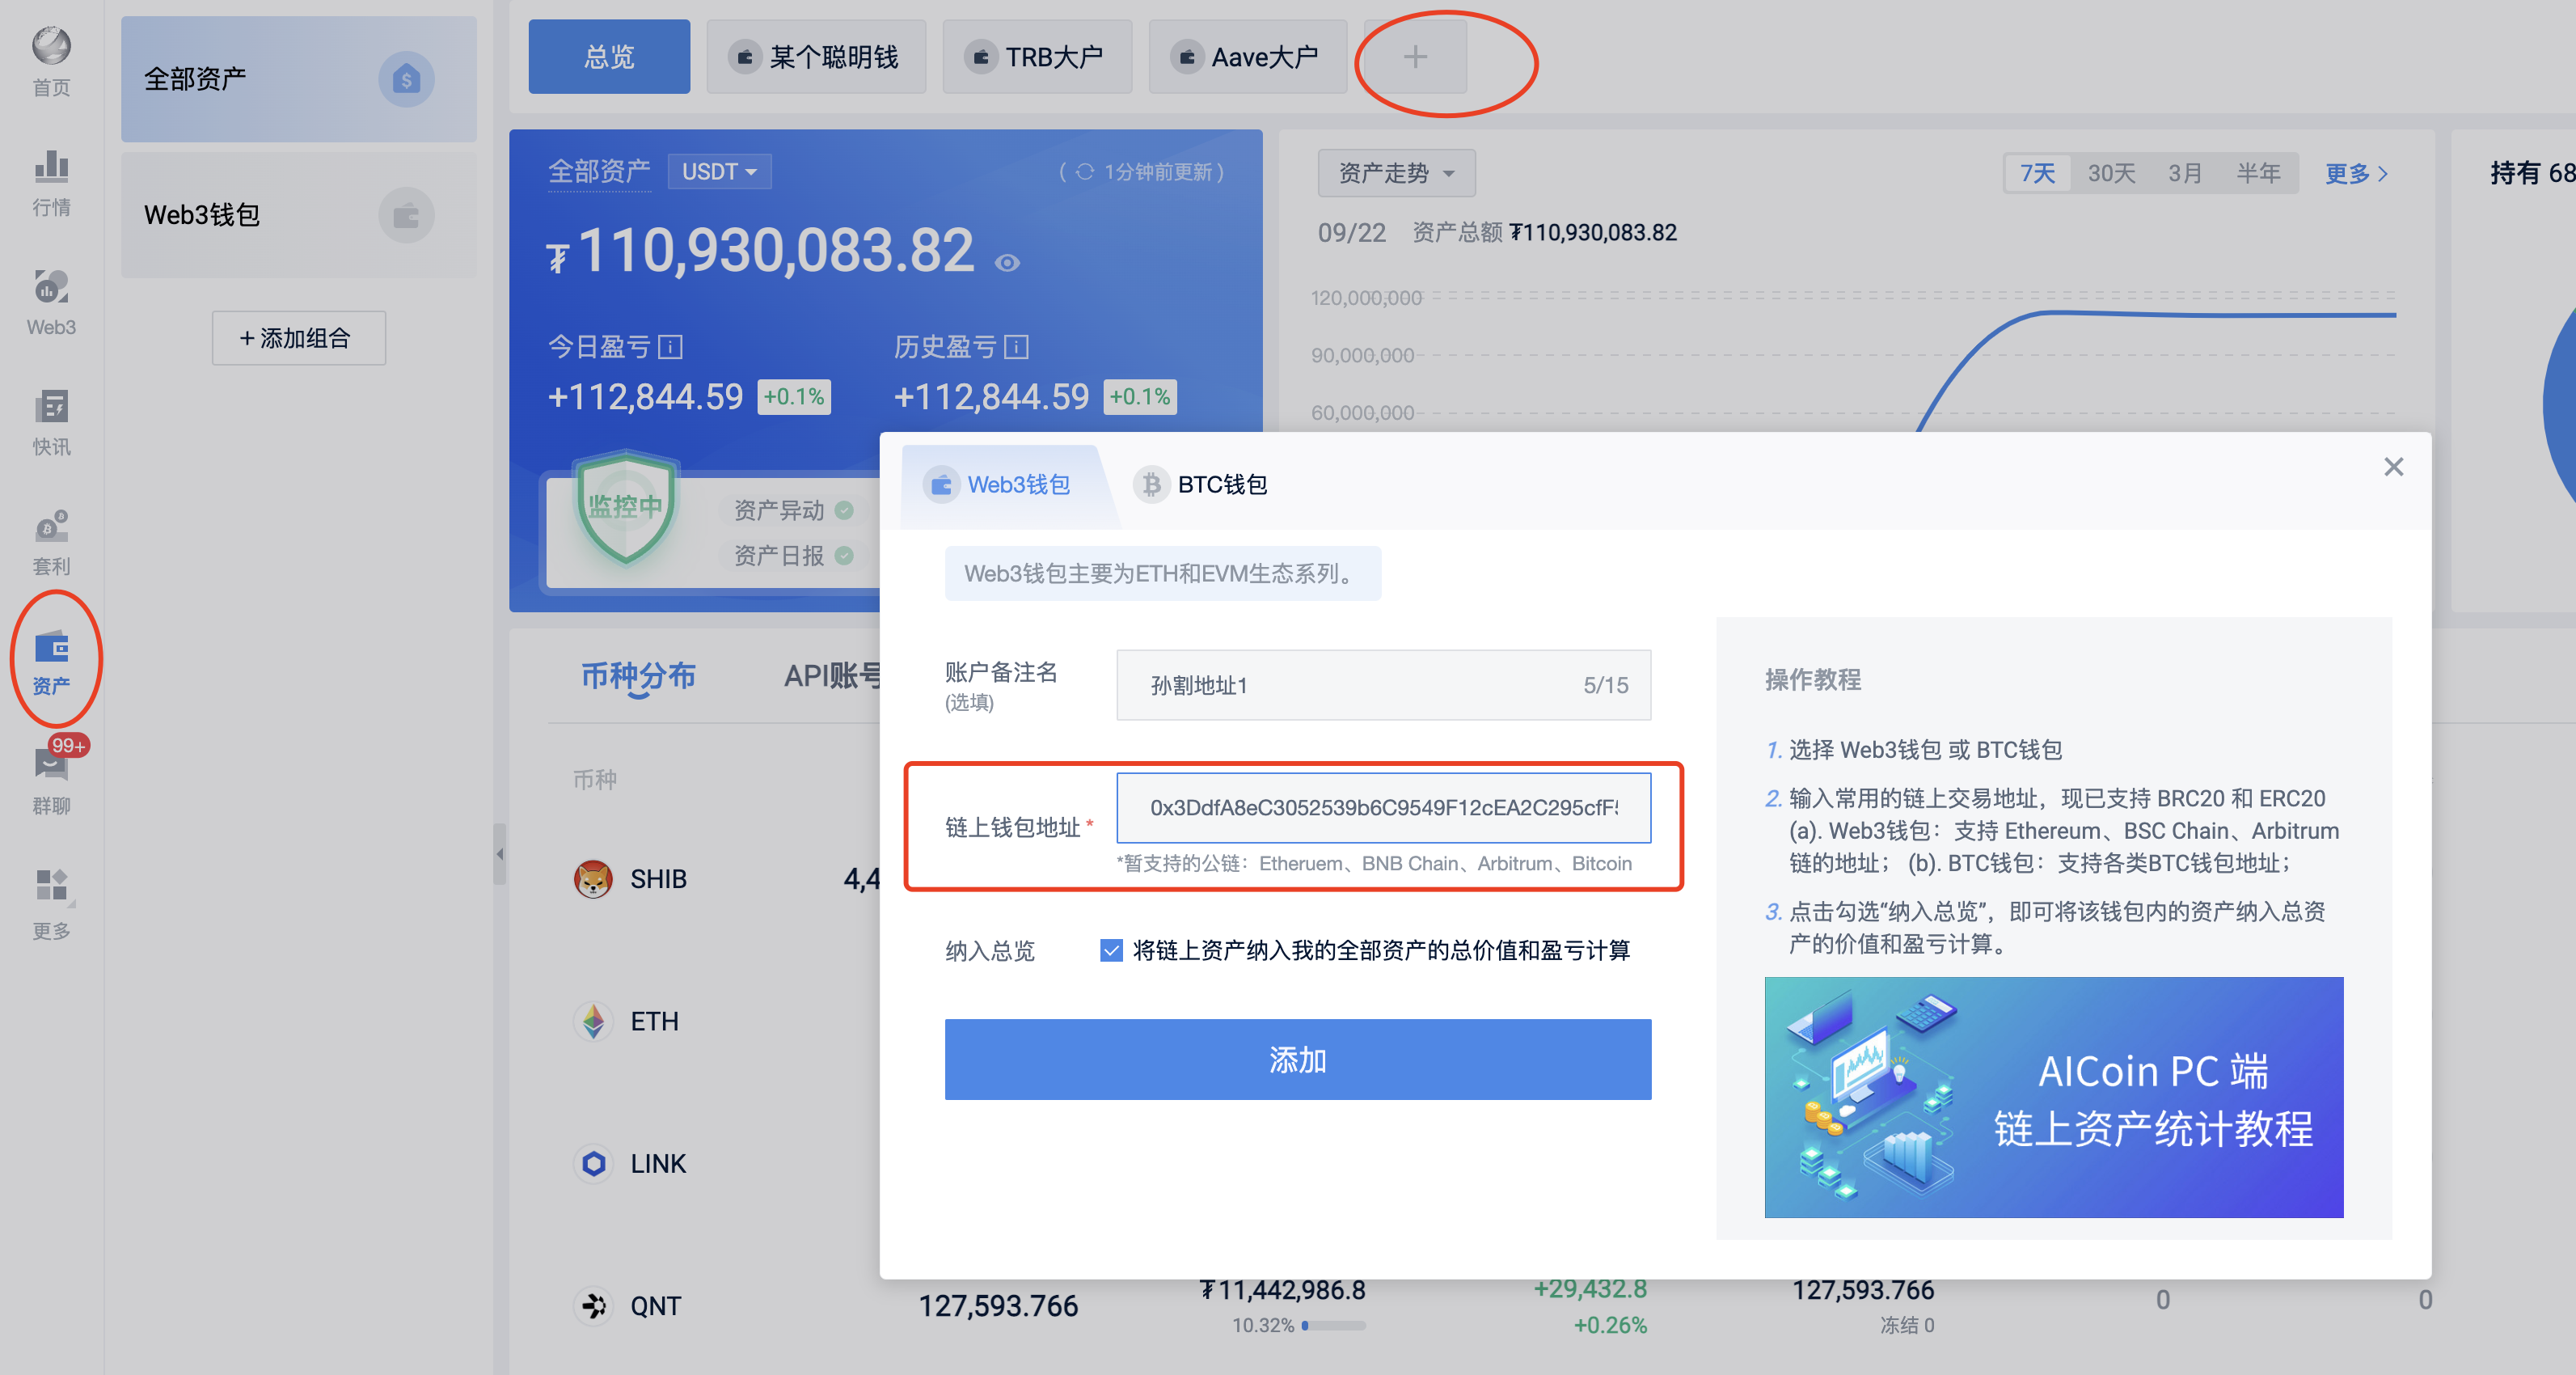Switch to the Aave大户 tab
The height and width of the screenshot is (1375, 2576).
pos(1247,57)
